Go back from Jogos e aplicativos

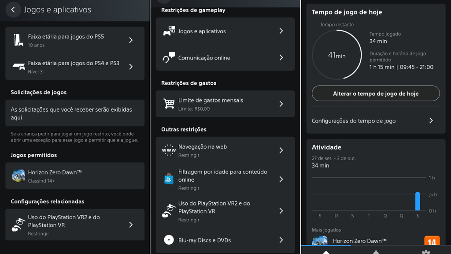coord(13,10)
